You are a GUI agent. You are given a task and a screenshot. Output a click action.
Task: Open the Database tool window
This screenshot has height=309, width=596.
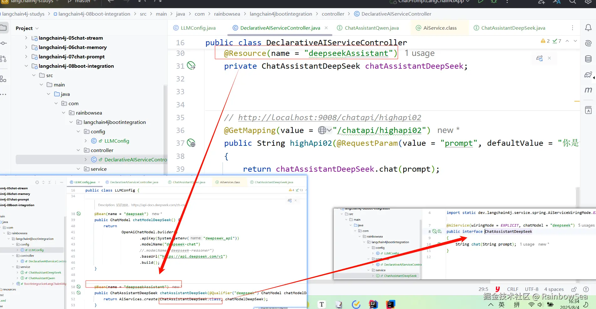(588, 59)
